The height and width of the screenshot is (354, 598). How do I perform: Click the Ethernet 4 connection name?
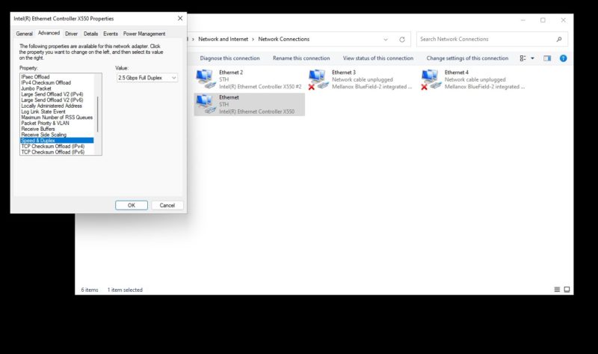pyautogui.click(x=457, y=72)
